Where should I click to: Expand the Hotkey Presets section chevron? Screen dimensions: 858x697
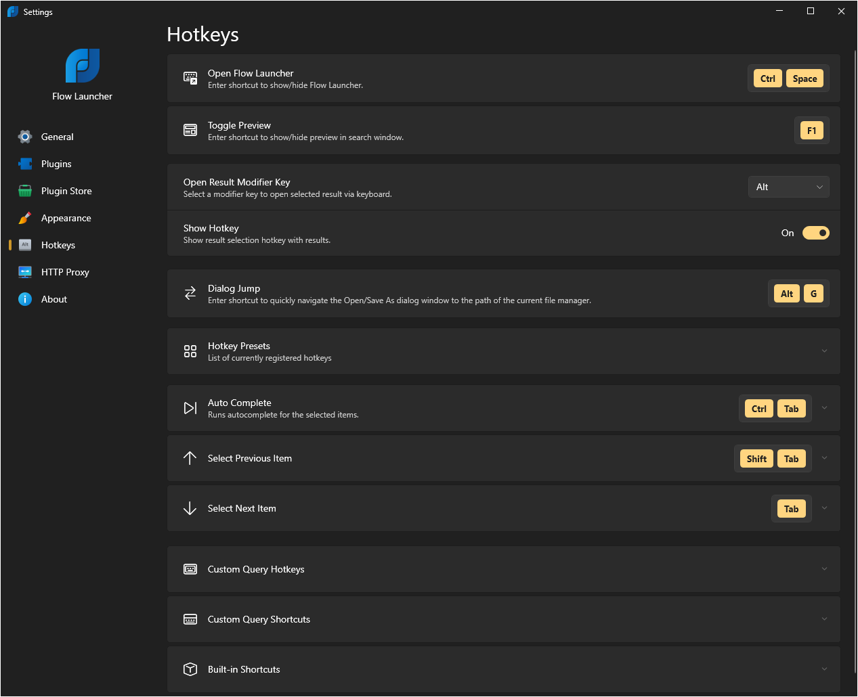tap(824, 351)
